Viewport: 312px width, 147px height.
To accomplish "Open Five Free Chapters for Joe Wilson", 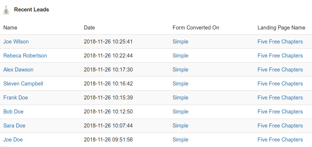I will (280, 42).
